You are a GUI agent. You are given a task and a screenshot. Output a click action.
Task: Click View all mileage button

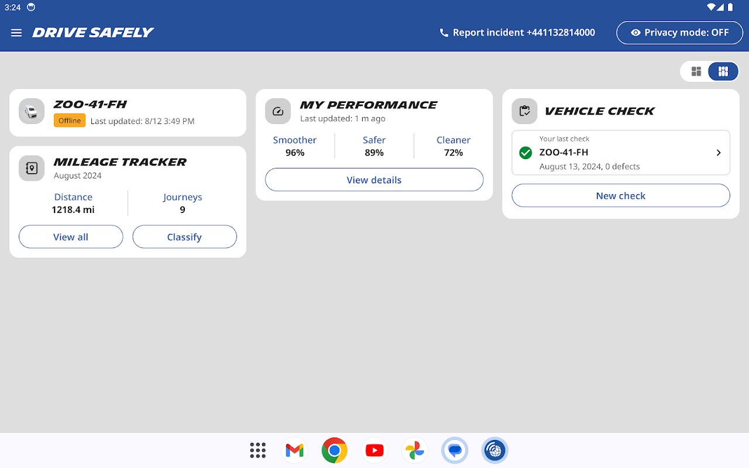71,237
